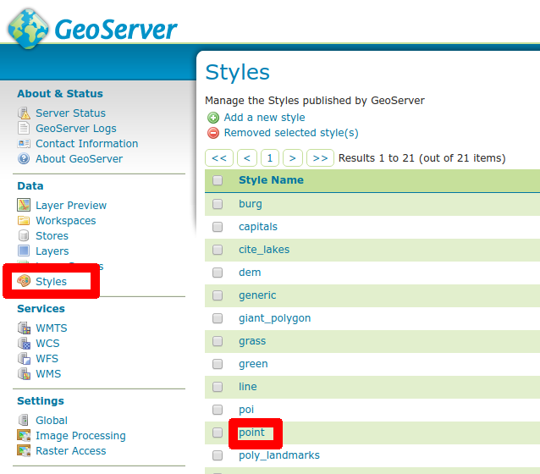Tick the select-all checkbox in header
Screen dimensions: 540x474
pos(218,180)
